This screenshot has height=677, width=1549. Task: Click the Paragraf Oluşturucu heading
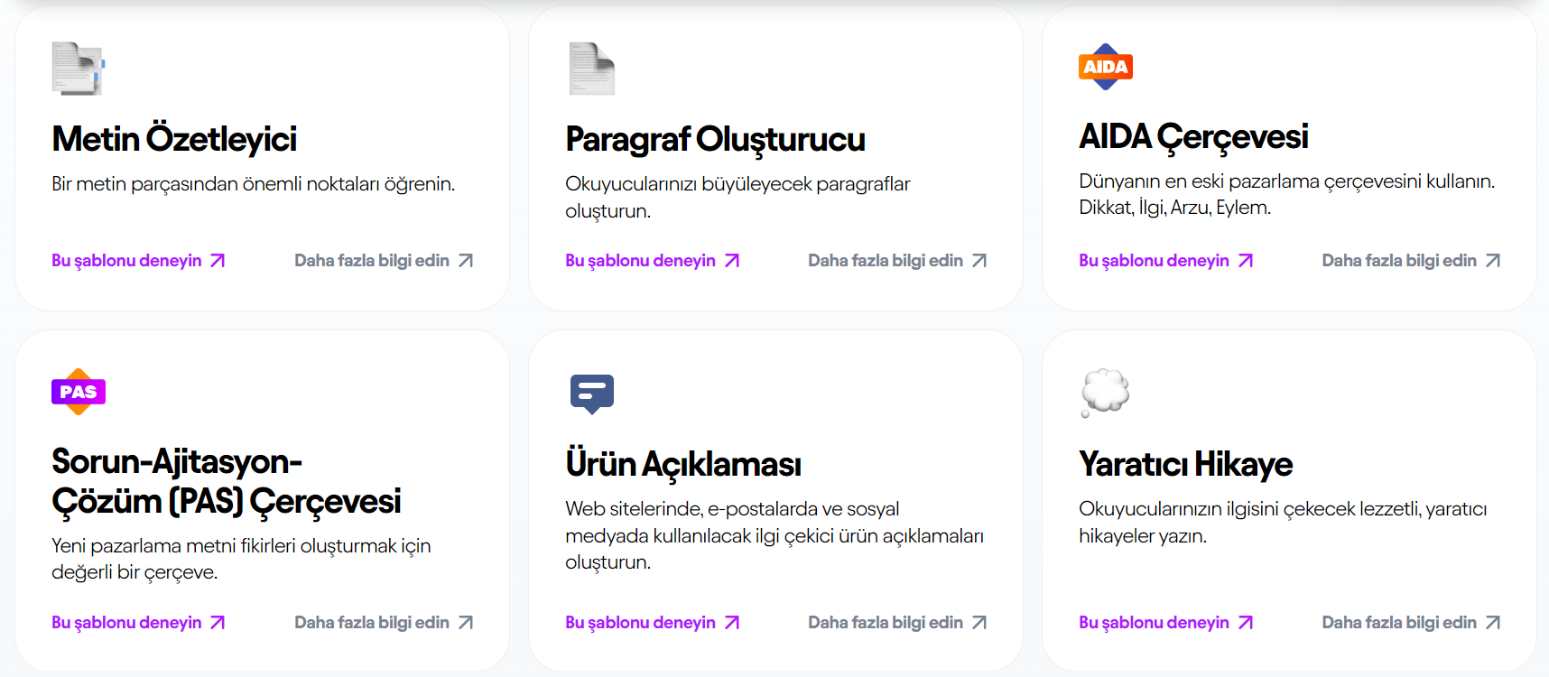pos(715,139)
